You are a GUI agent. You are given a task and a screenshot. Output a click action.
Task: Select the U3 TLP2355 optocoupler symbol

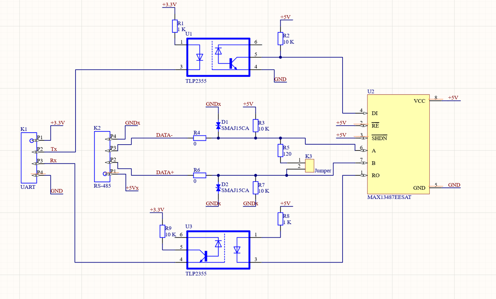218,250
